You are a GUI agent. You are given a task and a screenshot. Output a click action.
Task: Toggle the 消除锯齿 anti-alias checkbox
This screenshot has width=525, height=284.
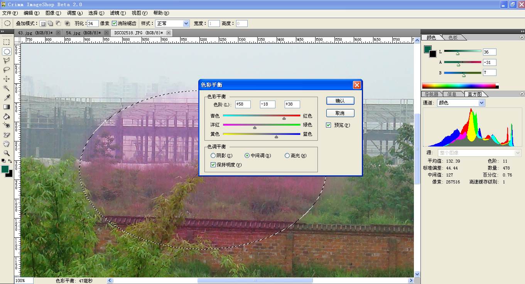114,24
